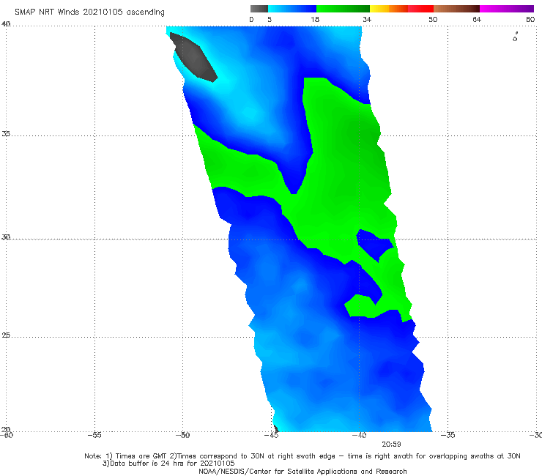Click the longitude label '-45'
The image size is (542, 476).
(271, 435)
